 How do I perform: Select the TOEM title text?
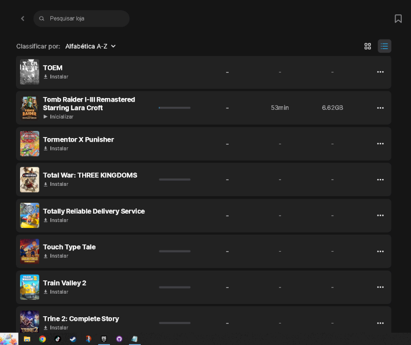53,68
